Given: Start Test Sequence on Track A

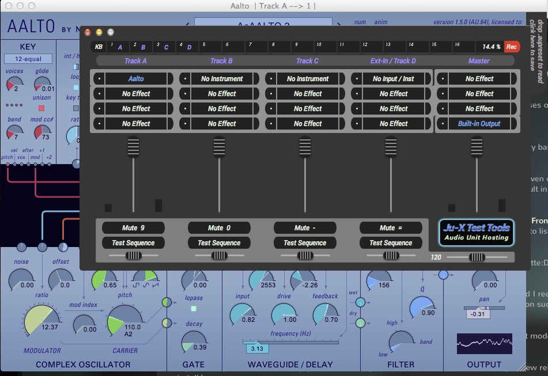Looking at the screenshot, I should (133, 242).
